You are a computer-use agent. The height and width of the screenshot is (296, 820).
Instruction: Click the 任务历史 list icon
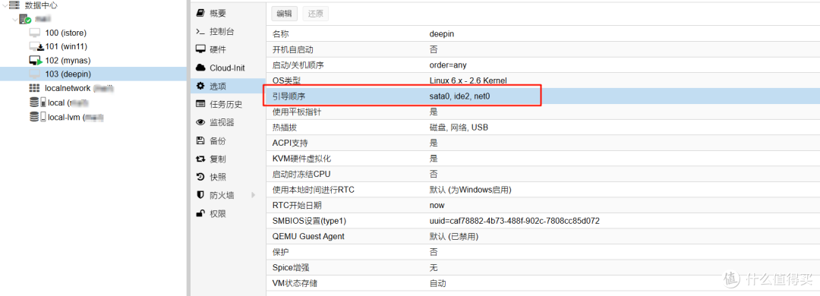tap(200, 104)
